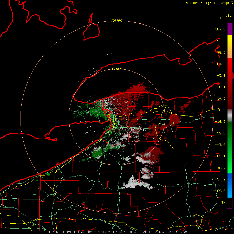Select the 107.8 legend value
Screen dimensions: 234x234
click(x=220, y=29)
